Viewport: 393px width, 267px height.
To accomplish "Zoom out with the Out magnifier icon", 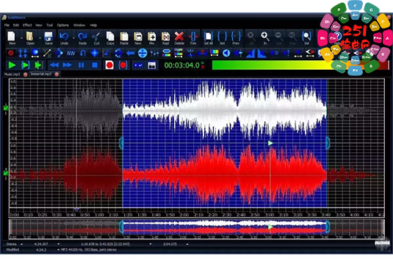I will (278, 38).
